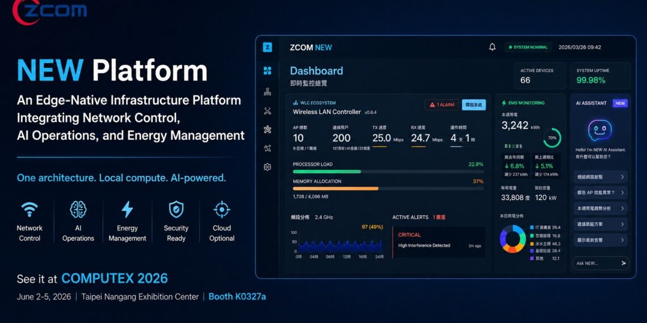Open the CRITICAL High Interference Detected alert
Image resolution: width=647 pixels, height=323 pixels.
439,243
